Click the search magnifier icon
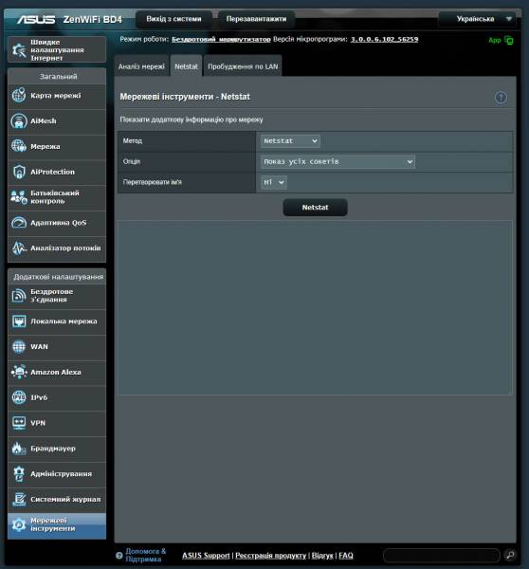The width and height of the screenshot is (529, 569). pyautogui.click(x=510, y=555)
